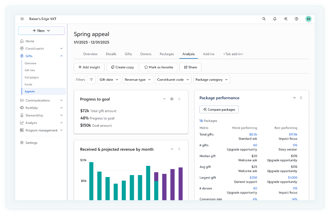Open the Constituent code filter dropdown
This screenshot has width=330, height=215.
[x=173, y=80]
